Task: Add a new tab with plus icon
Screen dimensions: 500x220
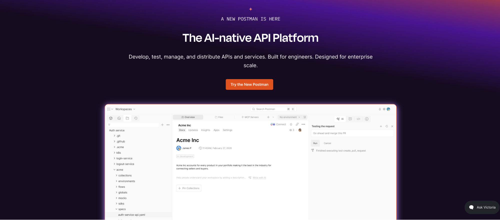Action: [x=268, y=117]
